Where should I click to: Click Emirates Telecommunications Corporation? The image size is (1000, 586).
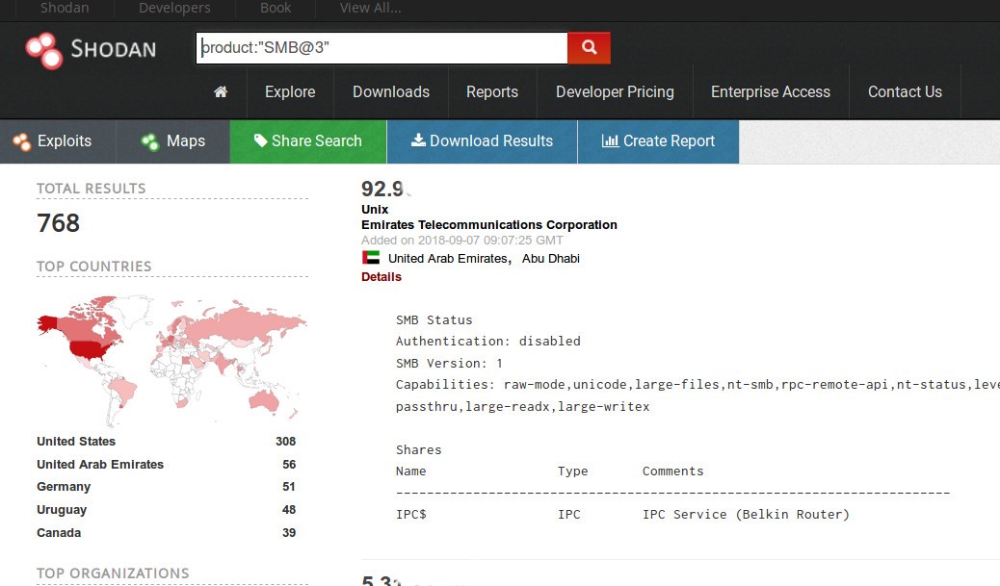[x=489, y=225]
